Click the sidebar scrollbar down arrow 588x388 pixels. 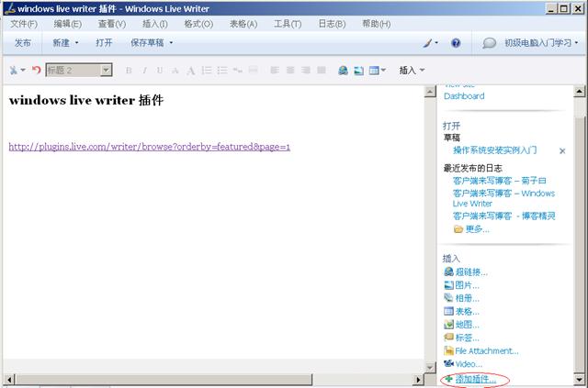[x=580, y=379]
